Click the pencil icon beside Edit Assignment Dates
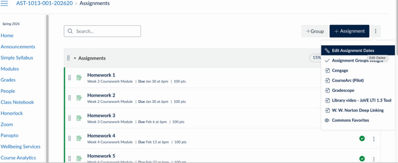Viewport: 398px width, 163px height. pos(327,50)
